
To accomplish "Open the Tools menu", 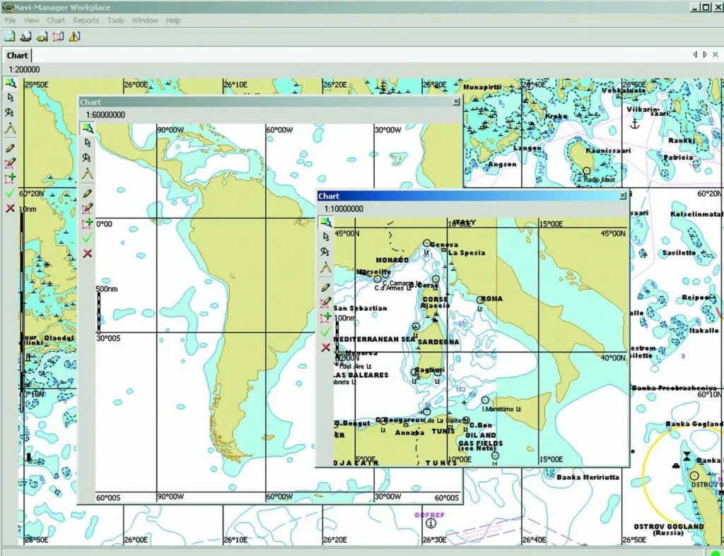I will tap(115, 20).
